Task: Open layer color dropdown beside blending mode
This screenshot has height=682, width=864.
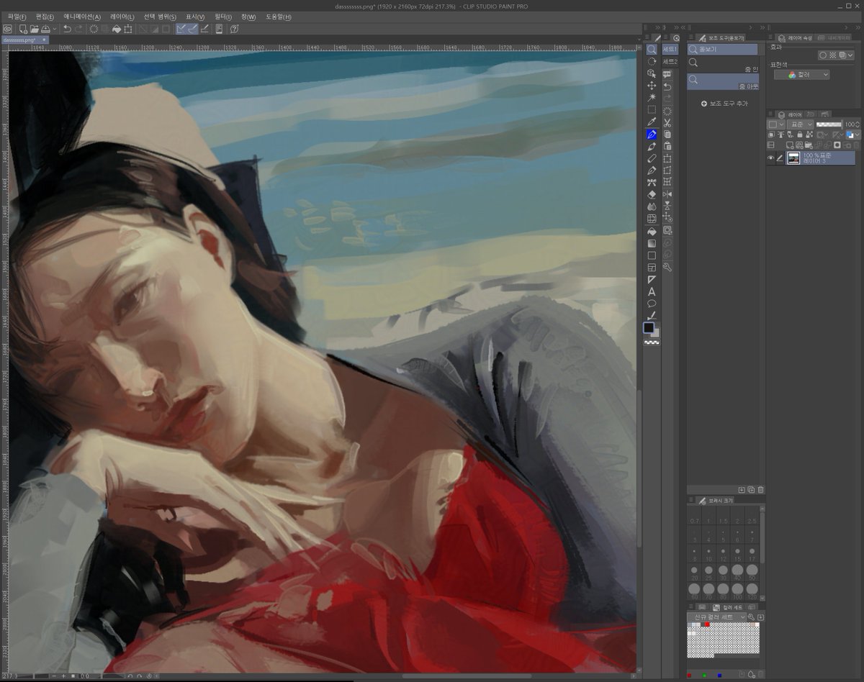Action: click(x=775, y=124)
